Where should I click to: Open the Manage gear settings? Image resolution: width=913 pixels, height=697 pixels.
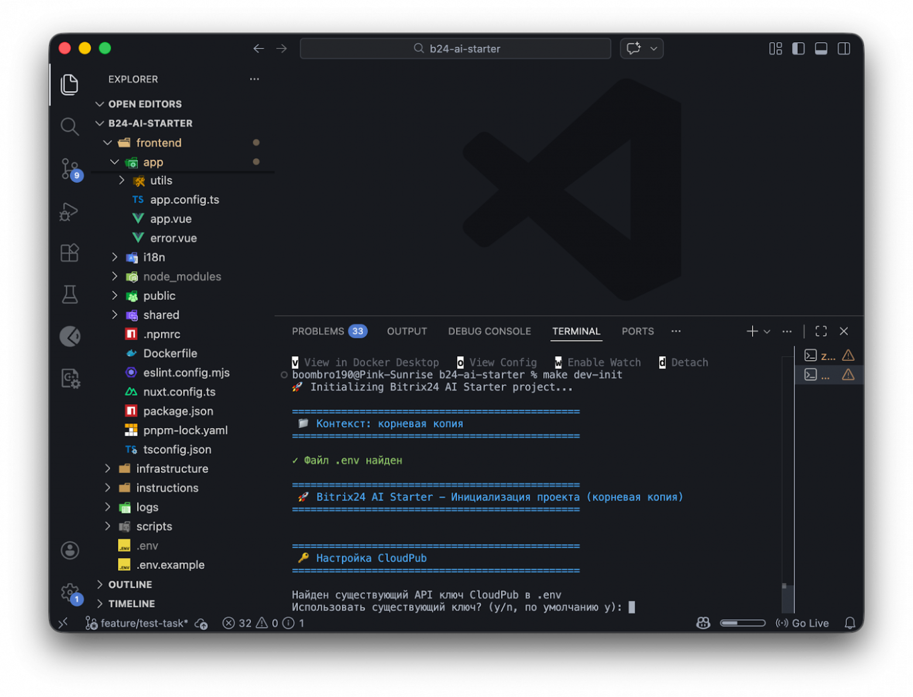pyautogui.click(x=70, y=592)
